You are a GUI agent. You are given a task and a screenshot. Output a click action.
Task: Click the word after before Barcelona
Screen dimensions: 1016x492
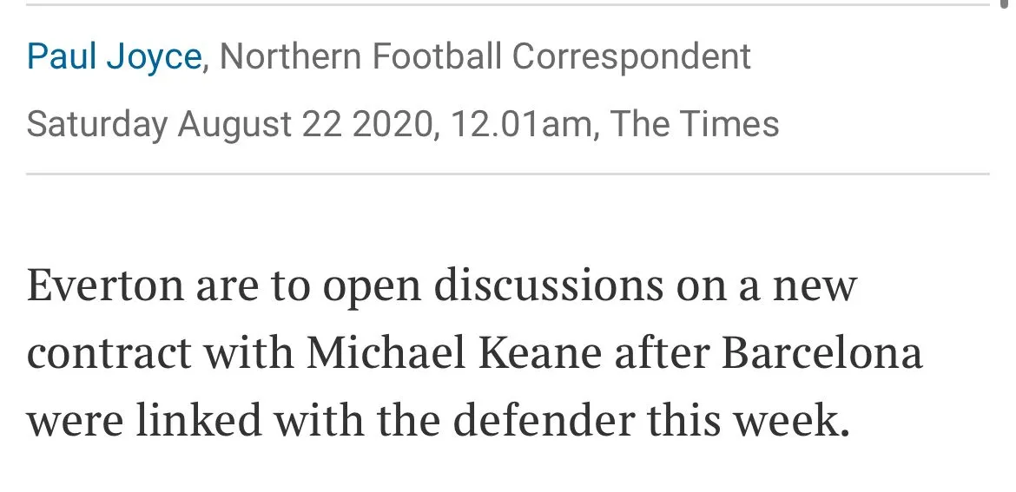click(x=663, y=354)
